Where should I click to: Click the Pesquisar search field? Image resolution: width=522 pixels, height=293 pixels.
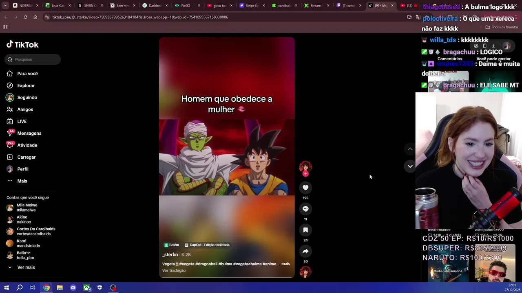coord(33,59)
